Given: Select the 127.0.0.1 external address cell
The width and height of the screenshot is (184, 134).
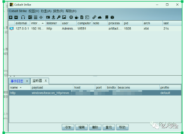Looking at the screenshot, I should 22,29.
